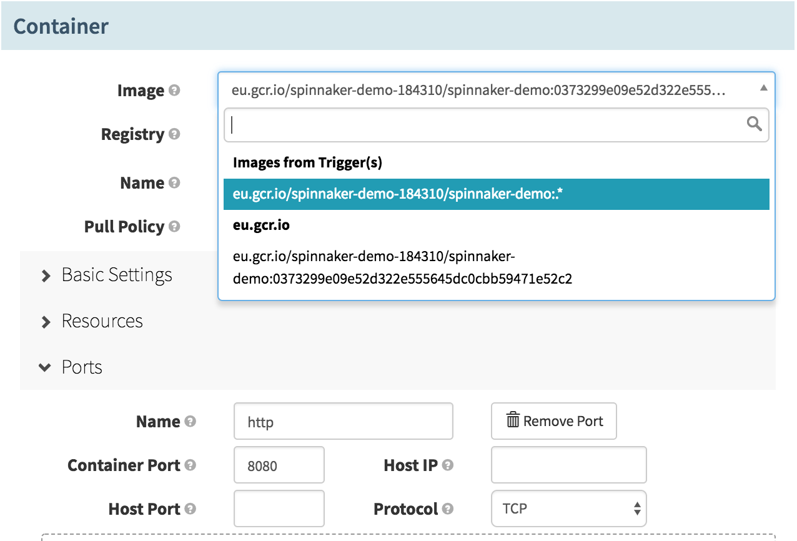
Task: Click the Container section heading
Action: 61,26
